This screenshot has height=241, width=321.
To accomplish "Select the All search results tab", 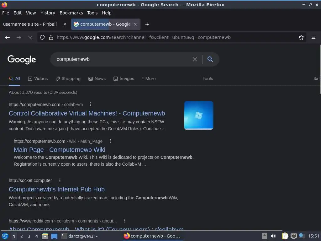I will pyautogui.click(x=14, y=79).
